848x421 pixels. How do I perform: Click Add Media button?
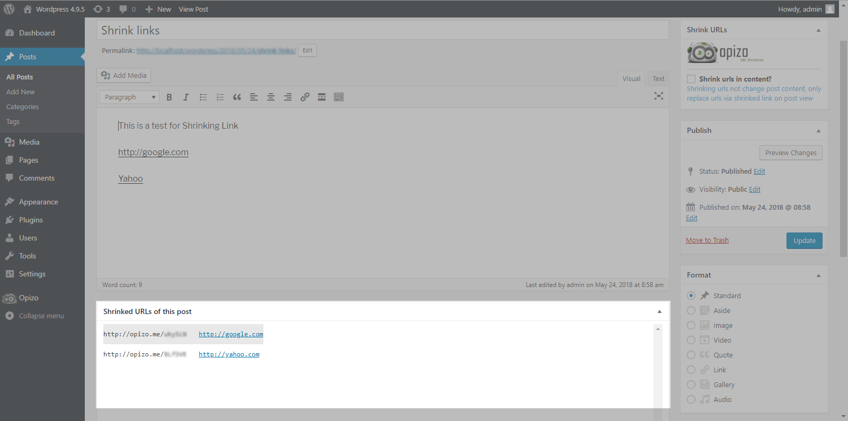click(123, 75)
